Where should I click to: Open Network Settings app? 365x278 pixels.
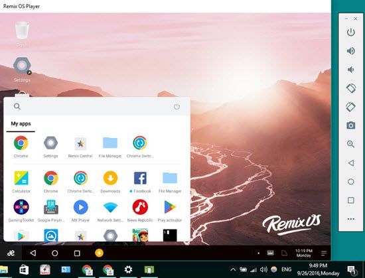tap(110, 210)
